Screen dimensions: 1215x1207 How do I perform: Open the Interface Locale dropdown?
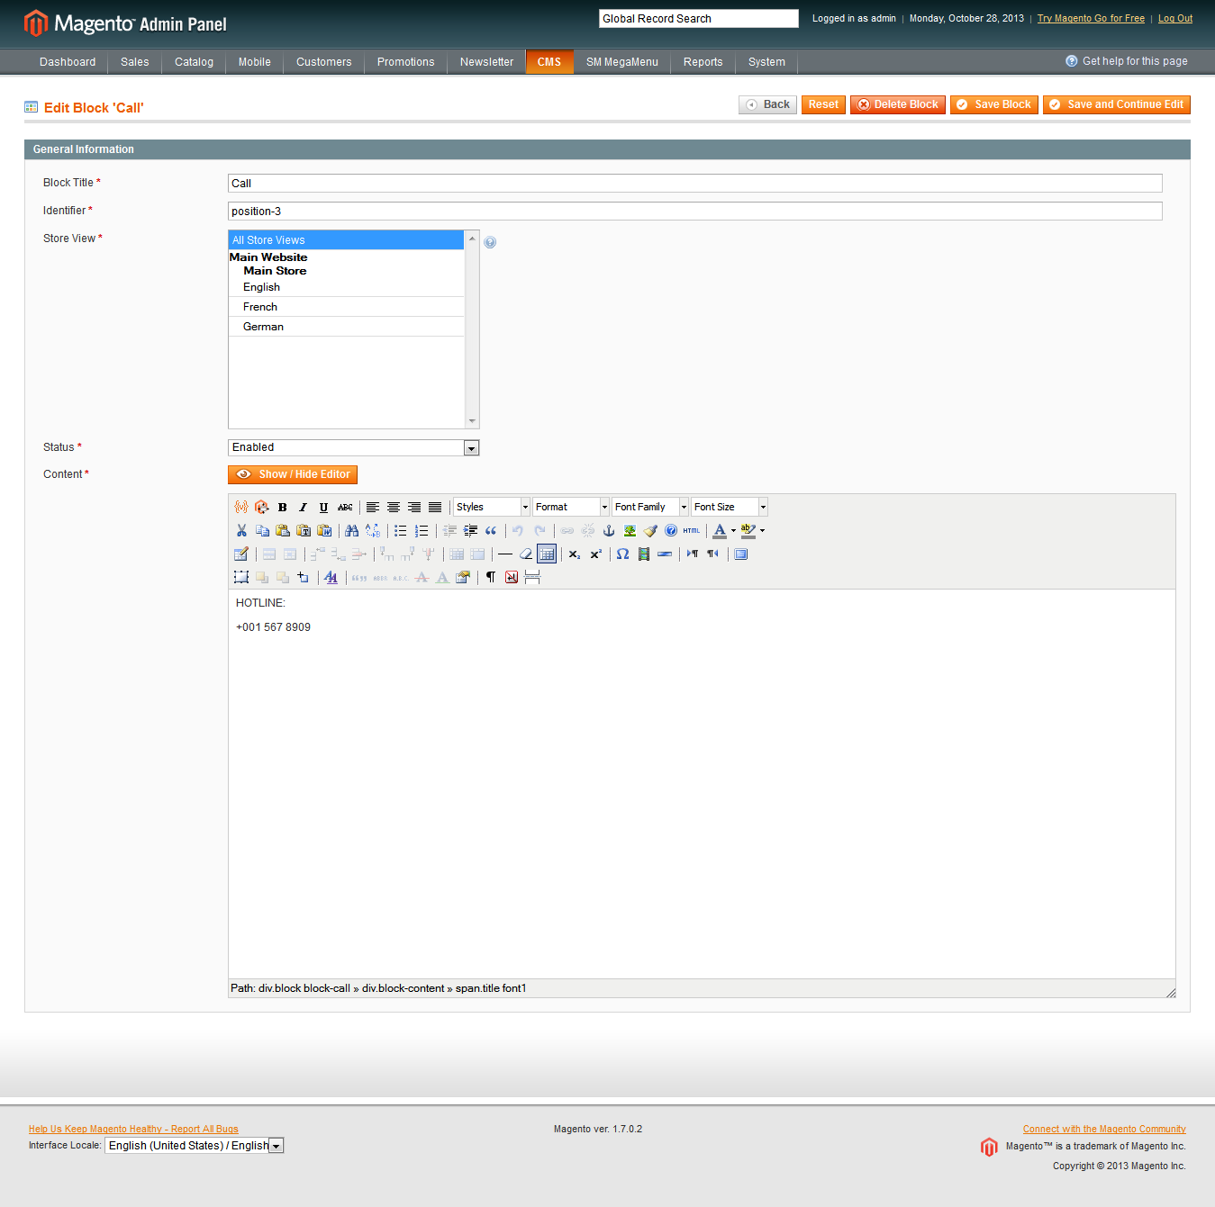click(x=195, y=1146)
